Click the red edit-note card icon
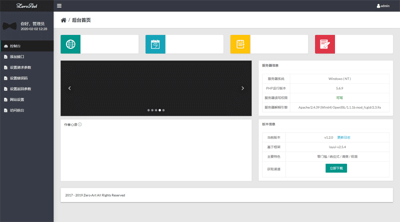Viewport: 400px width, 222px height. 324,44
